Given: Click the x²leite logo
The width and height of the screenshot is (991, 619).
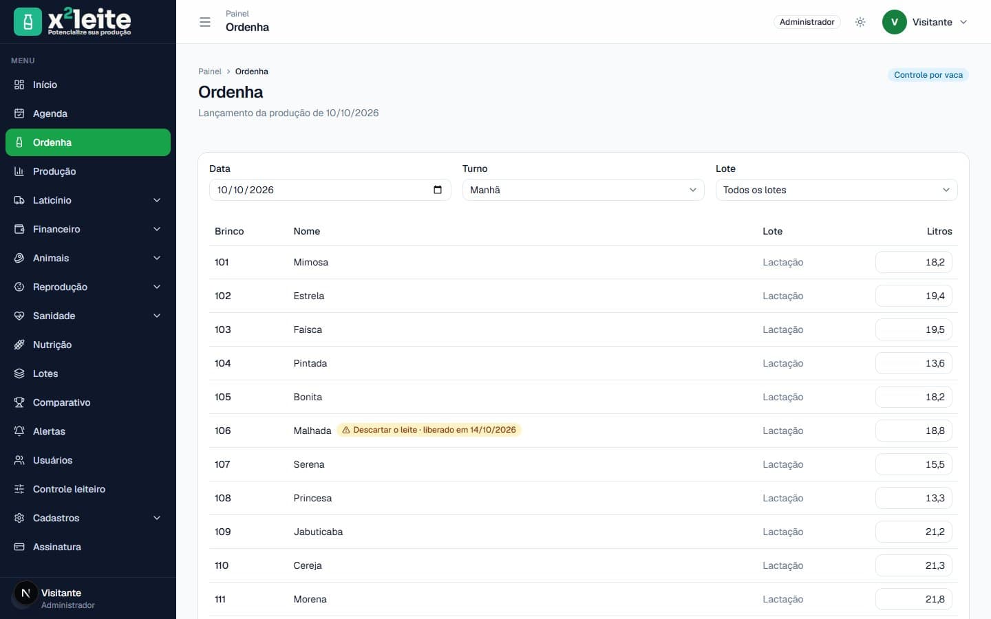Looking at the screenshot, I should coord(73,21).
